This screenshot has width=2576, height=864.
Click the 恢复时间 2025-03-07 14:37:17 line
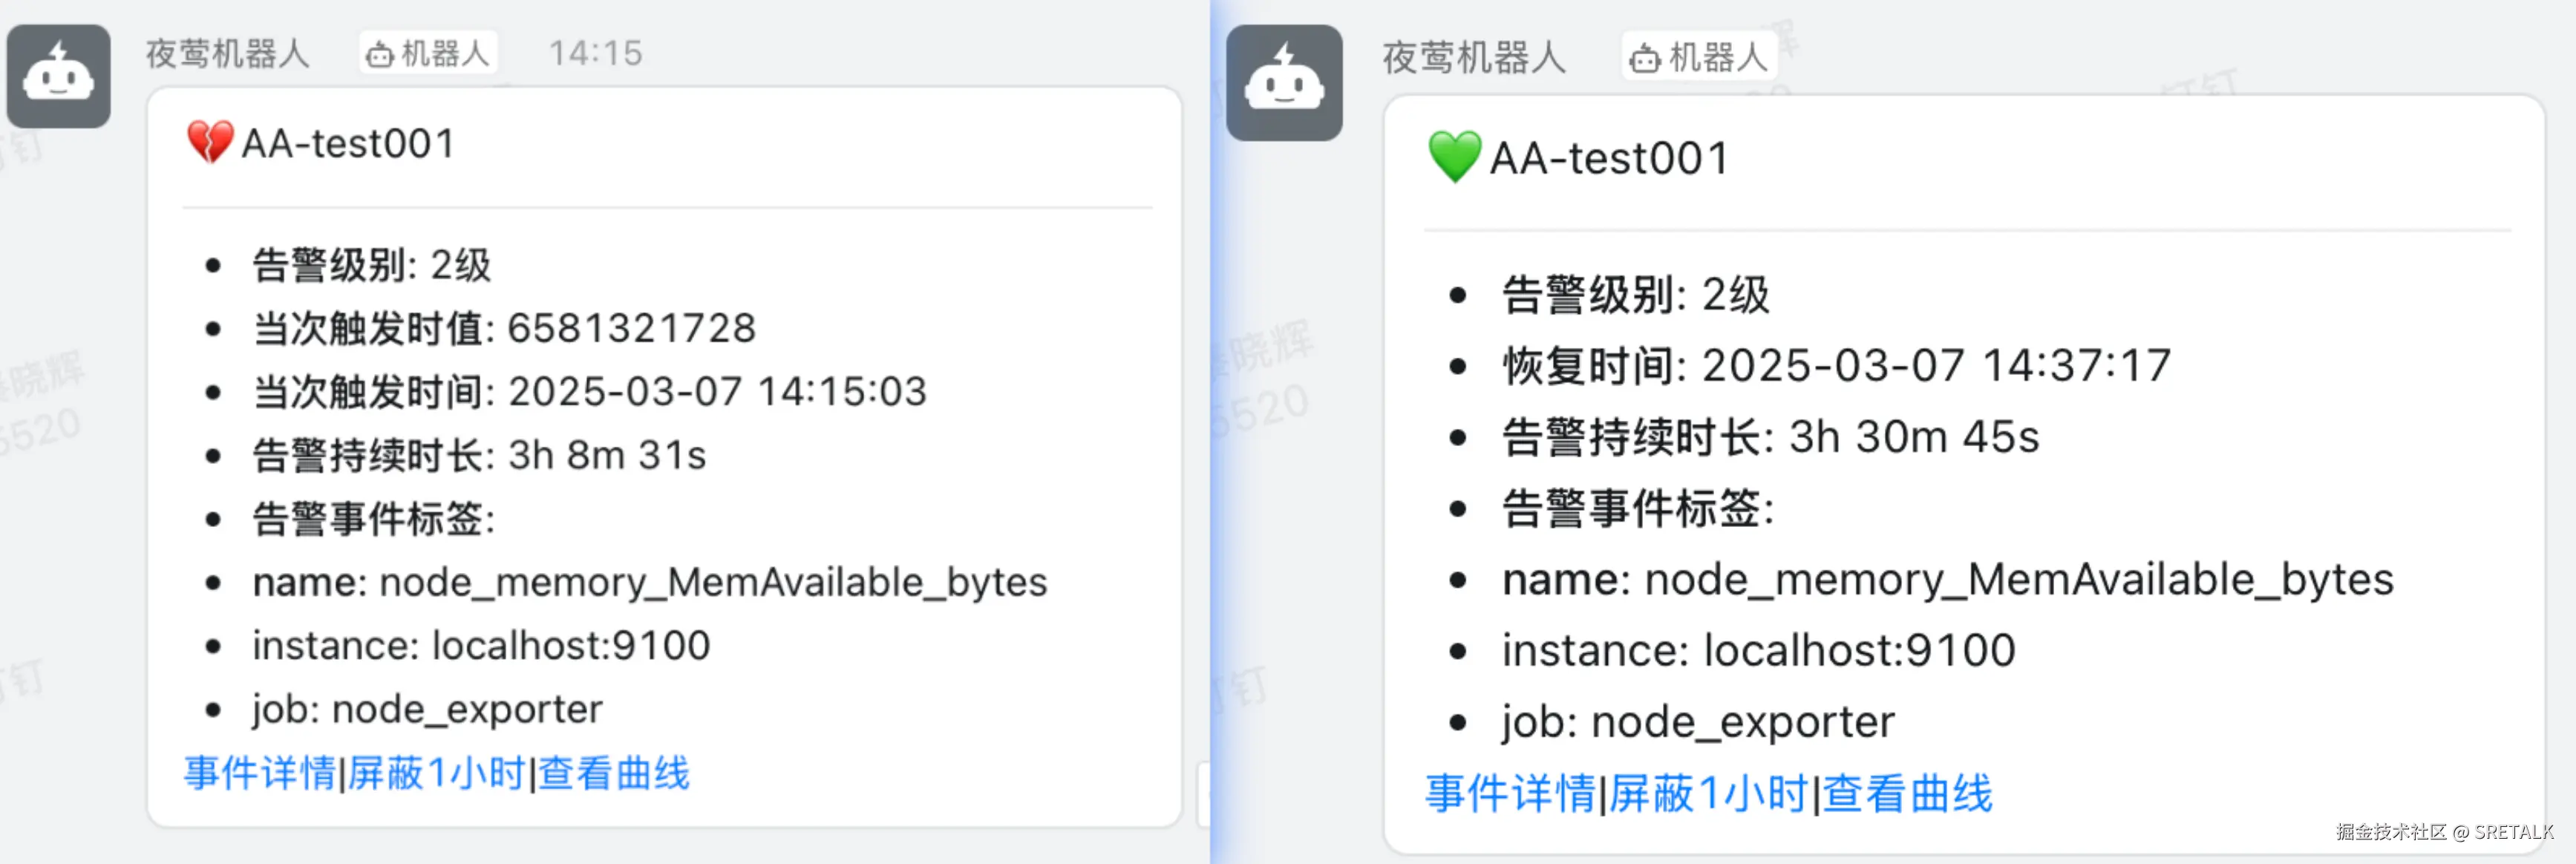tap(1837, 365)
